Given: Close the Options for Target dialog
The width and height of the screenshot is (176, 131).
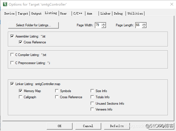Looking at the screenshot, I should [172, 4].
